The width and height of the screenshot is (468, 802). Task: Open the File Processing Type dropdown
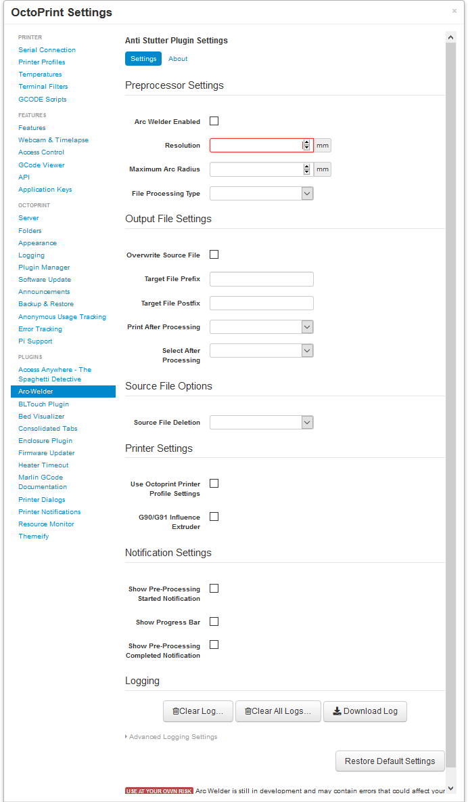point(262,193)
